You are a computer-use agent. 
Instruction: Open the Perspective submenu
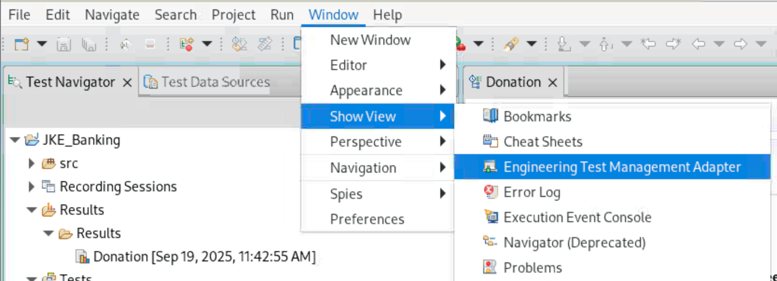tap(366, 142)
